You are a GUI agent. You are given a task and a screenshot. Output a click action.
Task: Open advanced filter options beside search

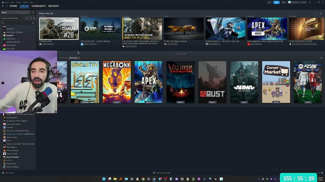(33, 23)
